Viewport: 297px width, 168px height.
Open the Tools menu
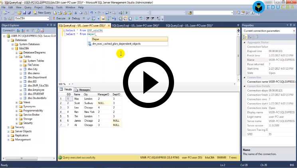(59, 7)
